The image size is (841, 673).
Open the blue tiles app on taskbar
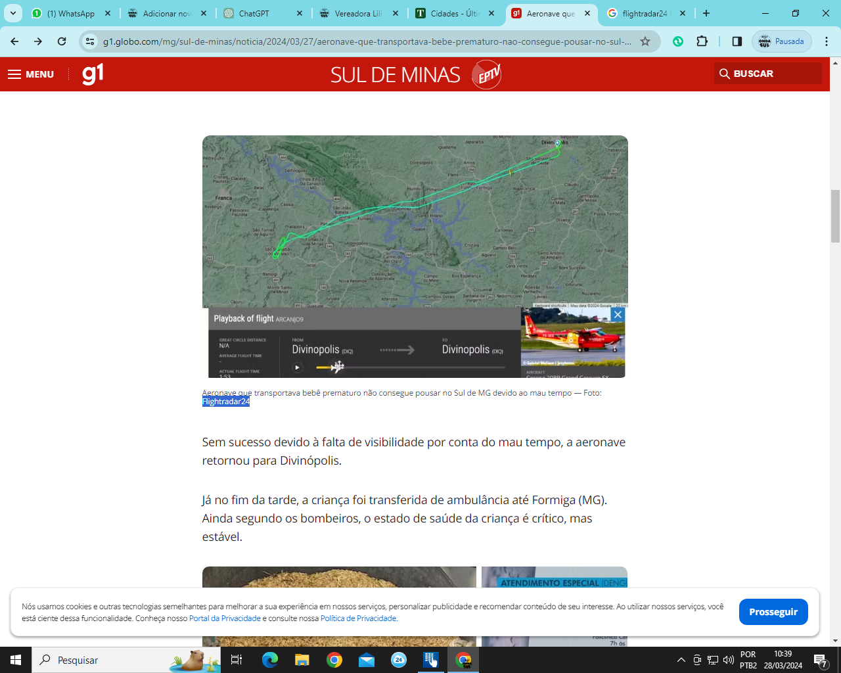coord(430,660)
